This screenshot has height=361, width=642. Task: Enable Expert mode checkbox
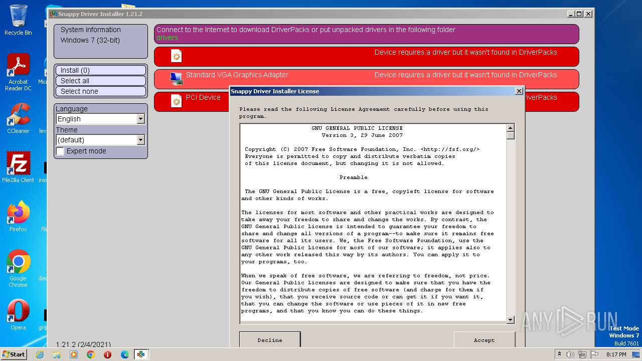tap(60, 151)
